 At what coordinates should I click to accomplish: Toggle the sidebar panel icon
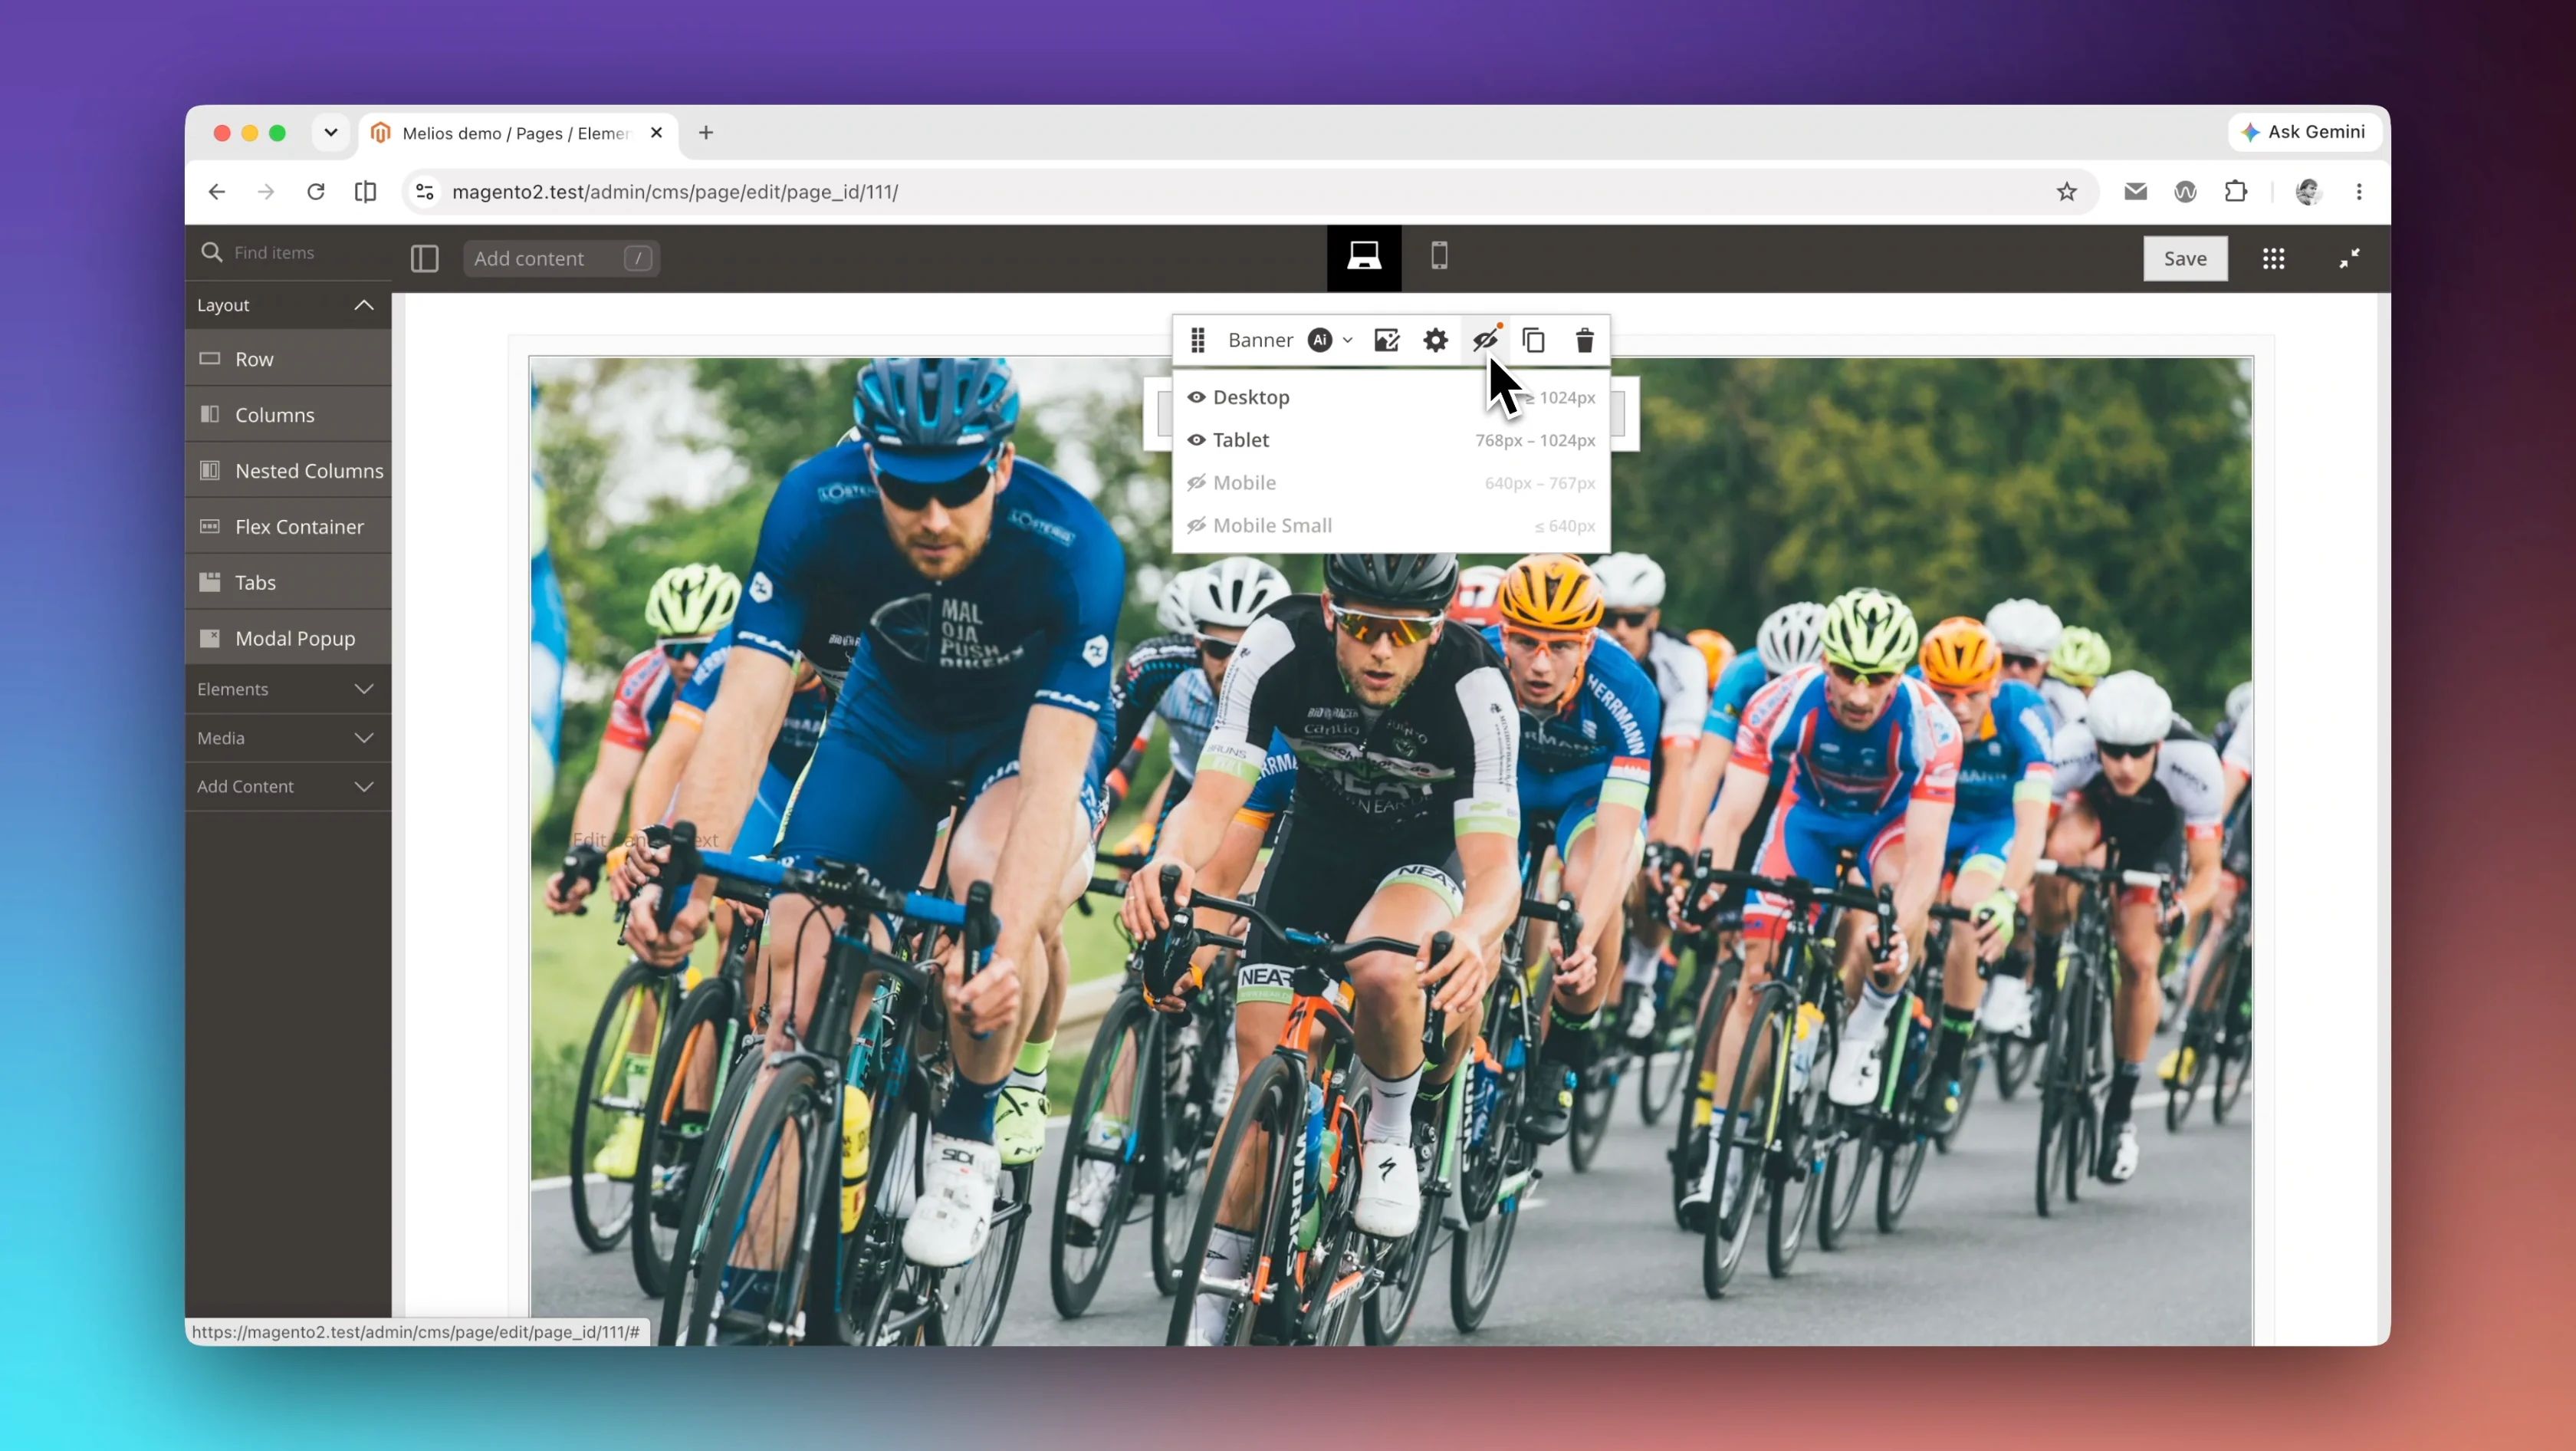click(x=424, y=258)
